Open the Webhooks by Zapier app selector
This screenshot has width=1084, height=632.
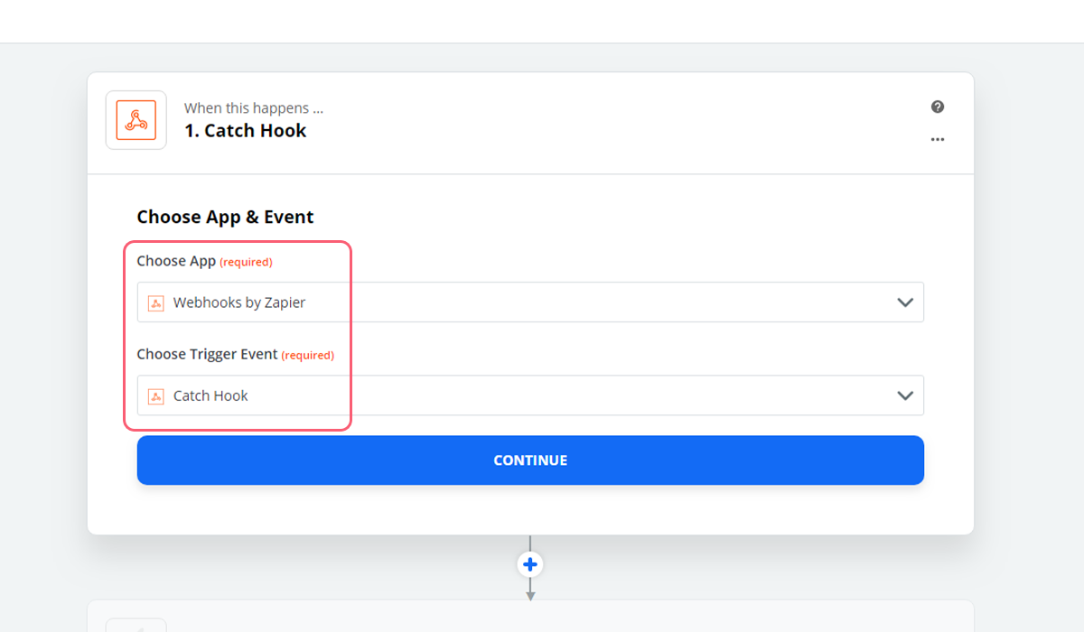530,302
